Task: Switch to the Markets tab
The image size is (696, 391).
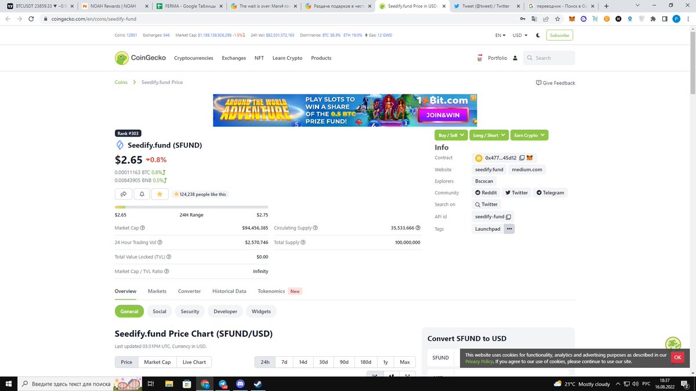Action: click(x=157, y=291)
